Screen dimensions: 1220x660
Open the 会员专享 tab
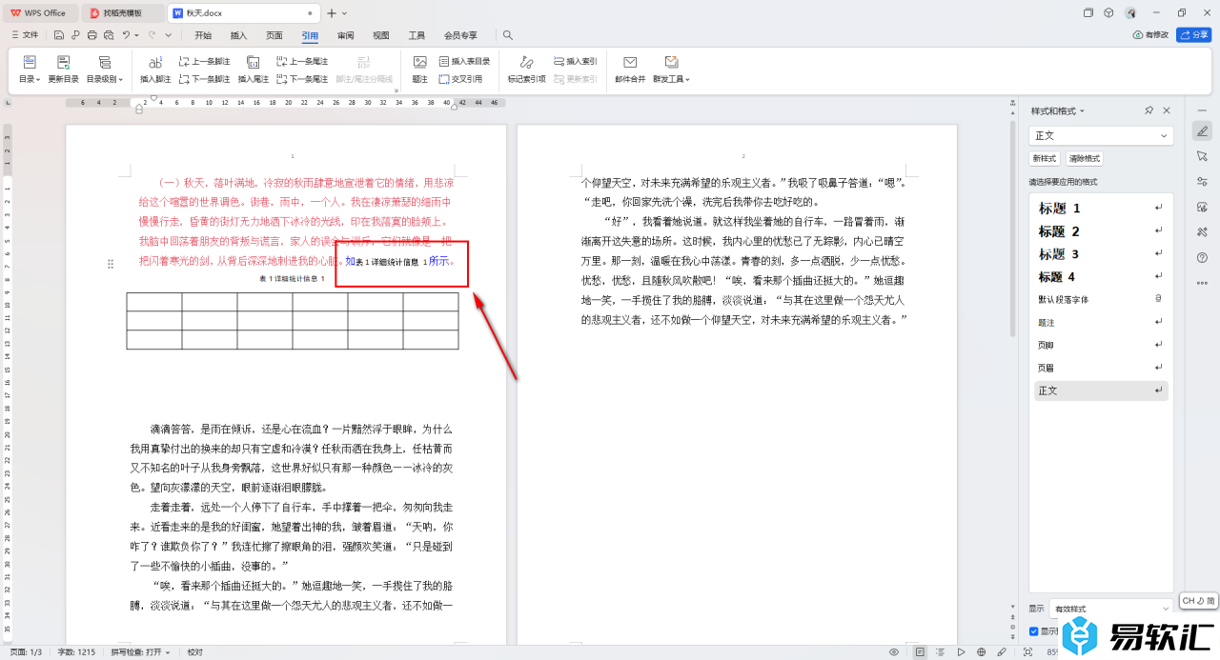(460, 35)
